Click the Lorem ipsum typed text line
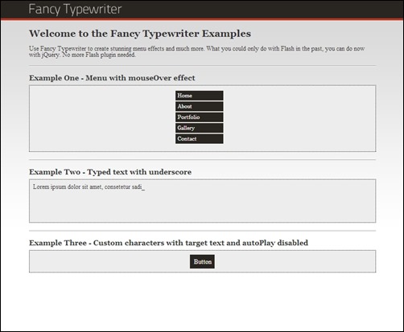 coord(89,186)
